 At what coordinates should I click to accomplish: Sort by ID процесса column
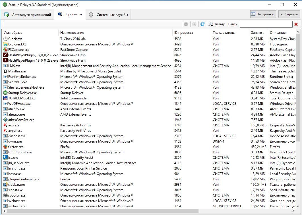(x=192, y=32)
